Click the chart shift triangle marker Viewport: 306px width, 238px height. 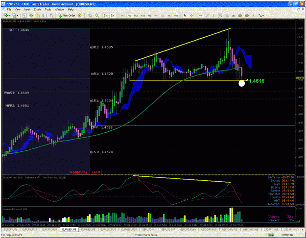point(245,20)
